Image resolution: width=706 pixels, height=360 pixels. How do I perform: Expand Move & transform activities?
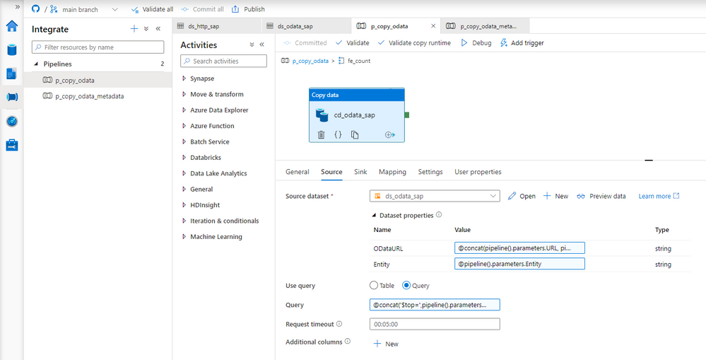point(184,94)
